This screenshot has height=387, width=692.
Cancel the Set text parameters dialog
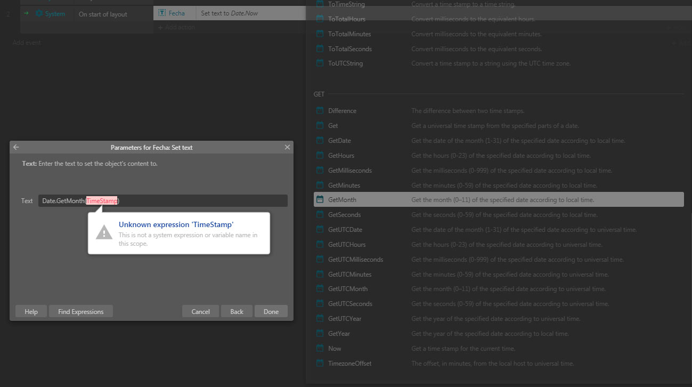pyautogui.click(x=200, y=312)
